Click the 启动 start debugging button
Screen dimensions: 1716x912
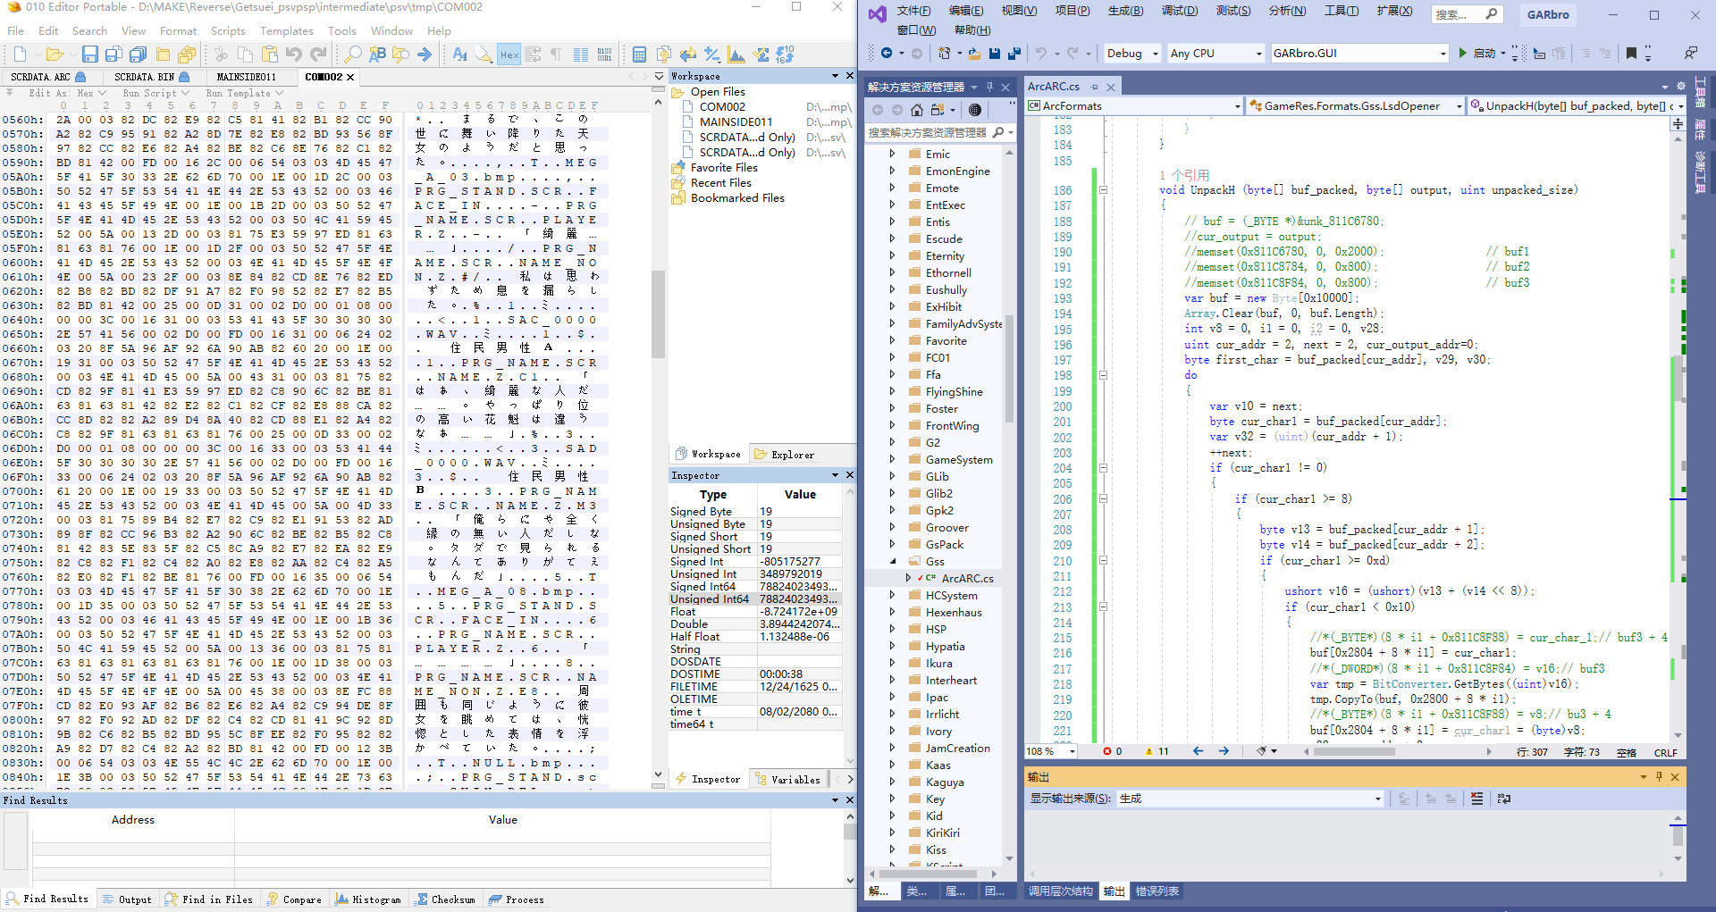click(x=1476, y=54)
